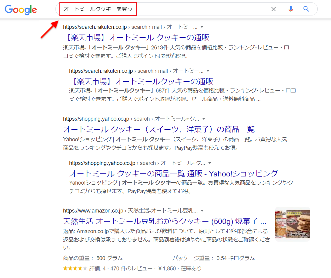Expand dropdown arrow beside first Rakuten URL
Viewport: 331px width, 278px height.
click(202, 27)
